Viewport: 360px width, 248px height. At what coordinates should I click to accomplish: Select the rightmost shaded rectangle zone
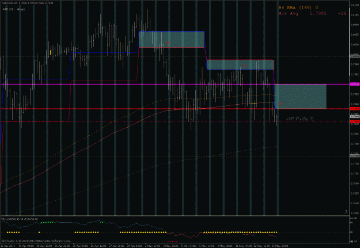300,97
